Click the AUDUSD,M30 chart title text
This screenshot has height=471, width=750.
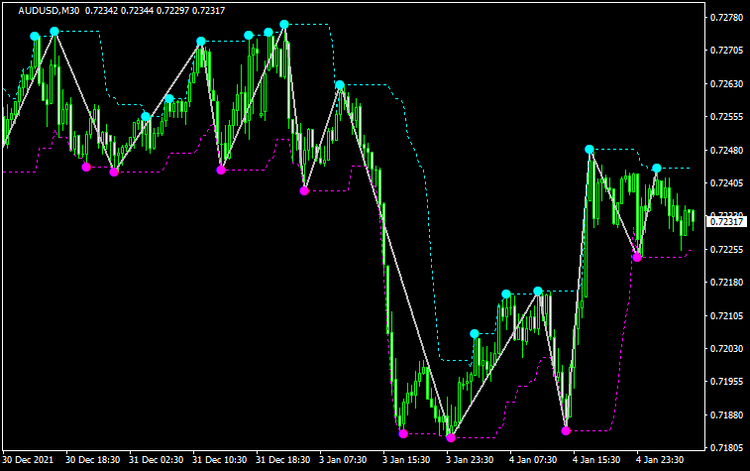(x=50, y=9)
